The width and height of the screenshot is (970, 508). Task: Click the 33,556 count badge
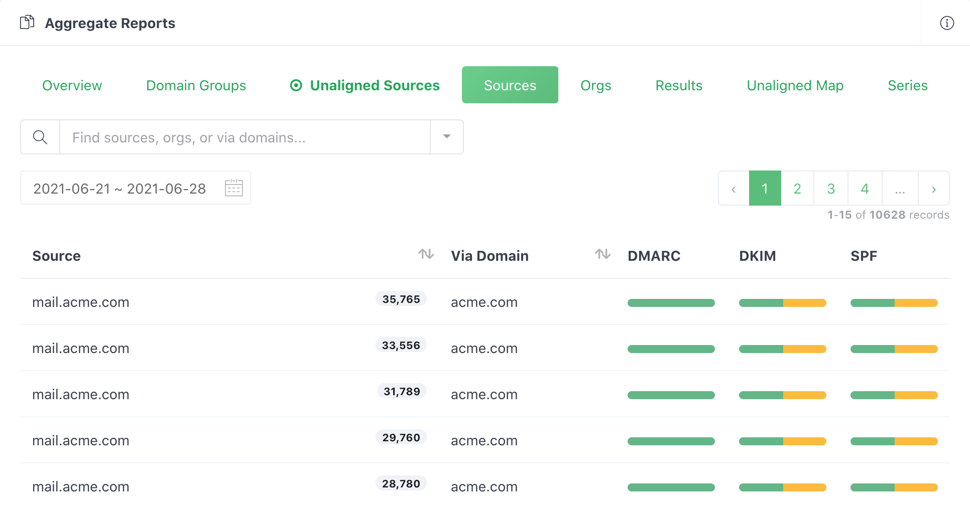point(401,345)
